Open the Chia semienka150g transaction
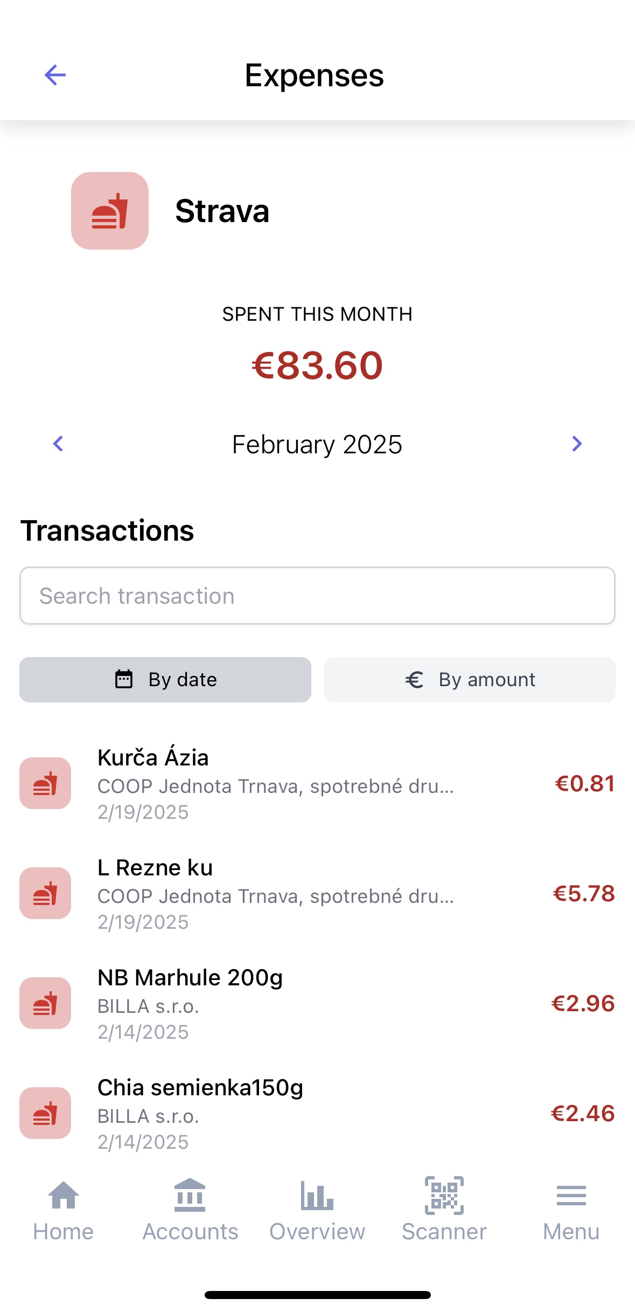This screenshot has height=1312, width=635. click(x=317, y=1114)
